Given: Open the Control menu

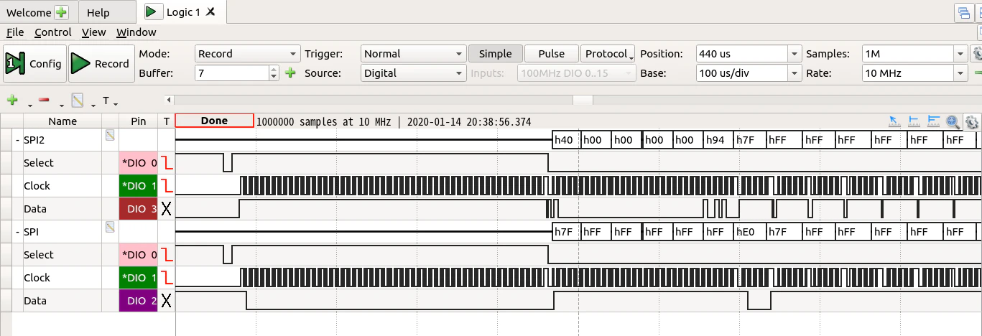Looking at the screenshot, I should 53,32.
